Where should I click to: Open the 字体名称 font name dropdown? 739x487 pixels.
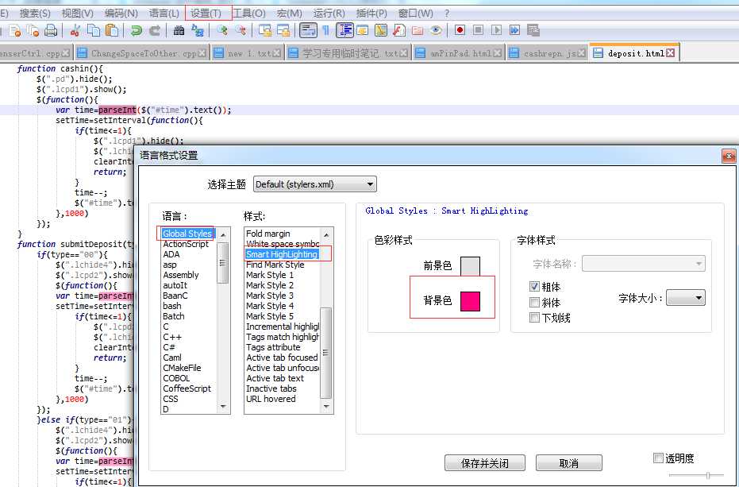pos(643,263)
